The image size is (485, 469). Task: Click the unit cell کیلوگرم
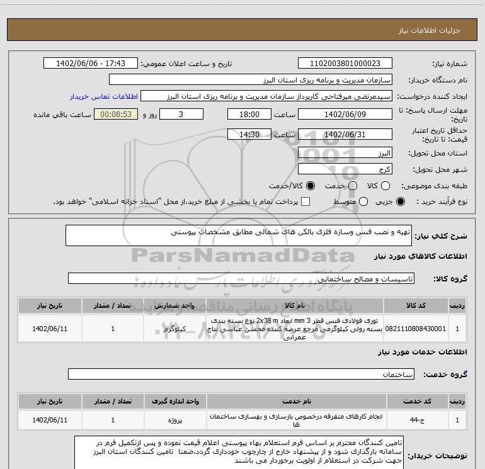[174, 329]
